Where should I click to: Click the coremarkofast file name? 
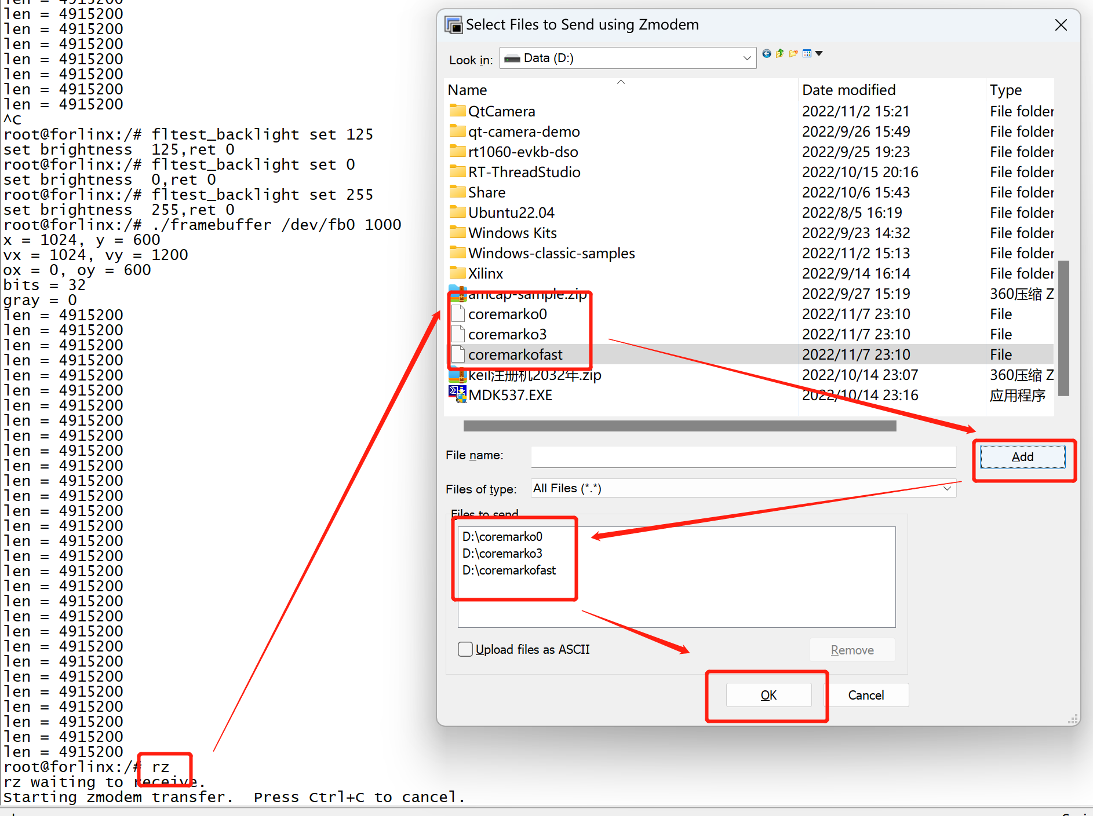[515, 354]
